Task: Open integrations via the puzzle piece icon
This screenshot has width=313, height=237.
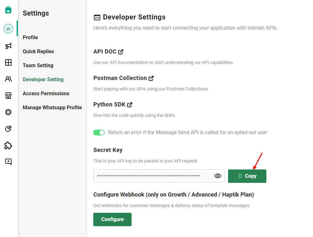Action: [x=8, y=145]
